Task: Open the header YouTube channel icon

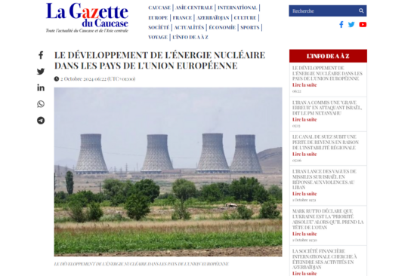Action: tap(363, 25)
